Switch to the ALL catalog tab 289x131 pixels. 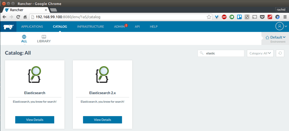[x=24, y=39]
